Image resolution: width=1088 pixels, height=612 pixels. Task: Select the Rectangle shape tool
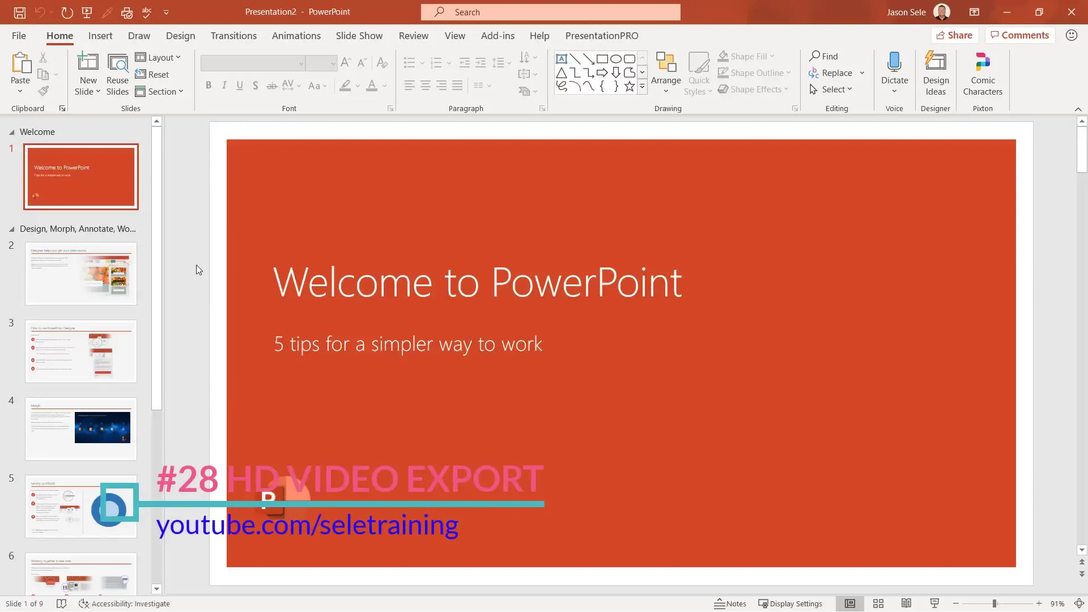coord(602,58)
